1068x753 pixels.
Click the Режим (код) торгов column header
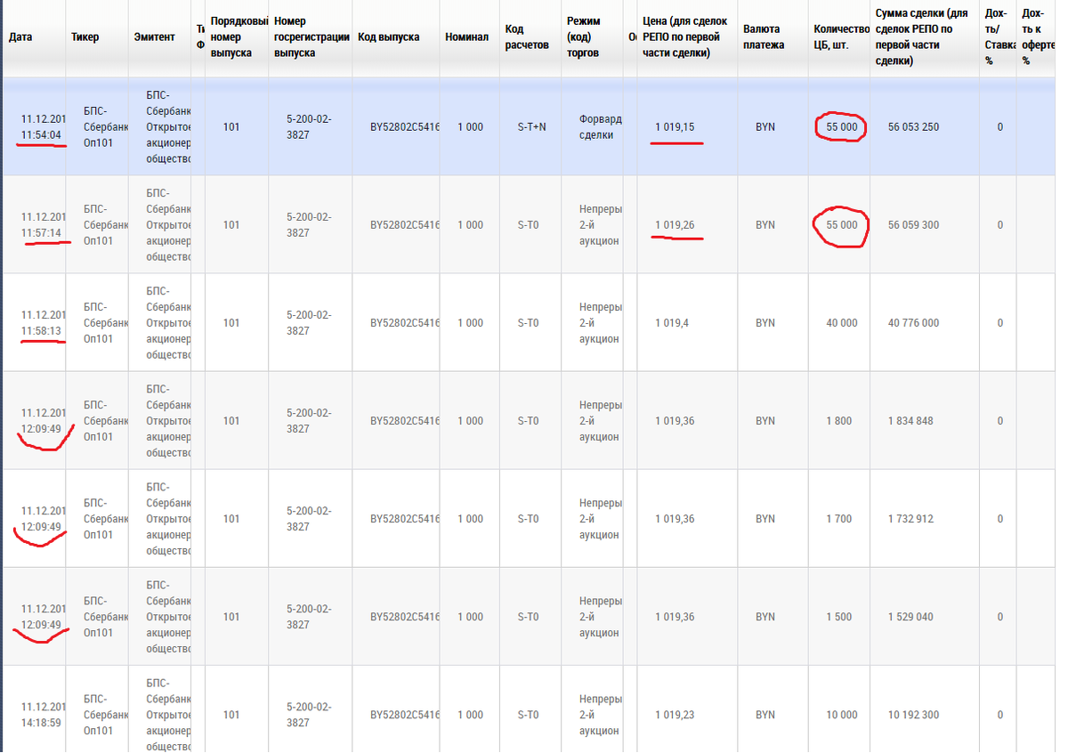point(584,36)
